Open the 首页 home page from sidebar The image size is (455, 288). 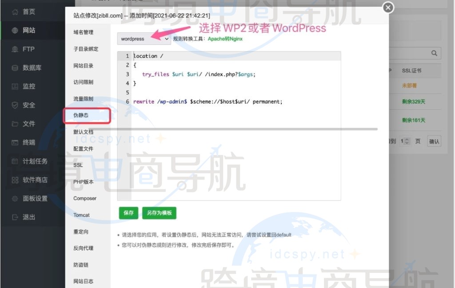(24, 12)
